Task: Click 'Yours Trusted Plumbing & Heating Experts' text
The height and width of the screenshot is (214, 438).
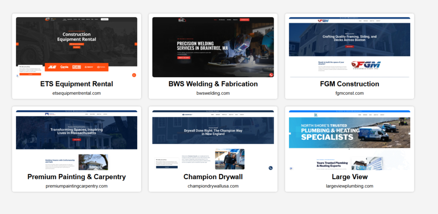Action: 332,165
